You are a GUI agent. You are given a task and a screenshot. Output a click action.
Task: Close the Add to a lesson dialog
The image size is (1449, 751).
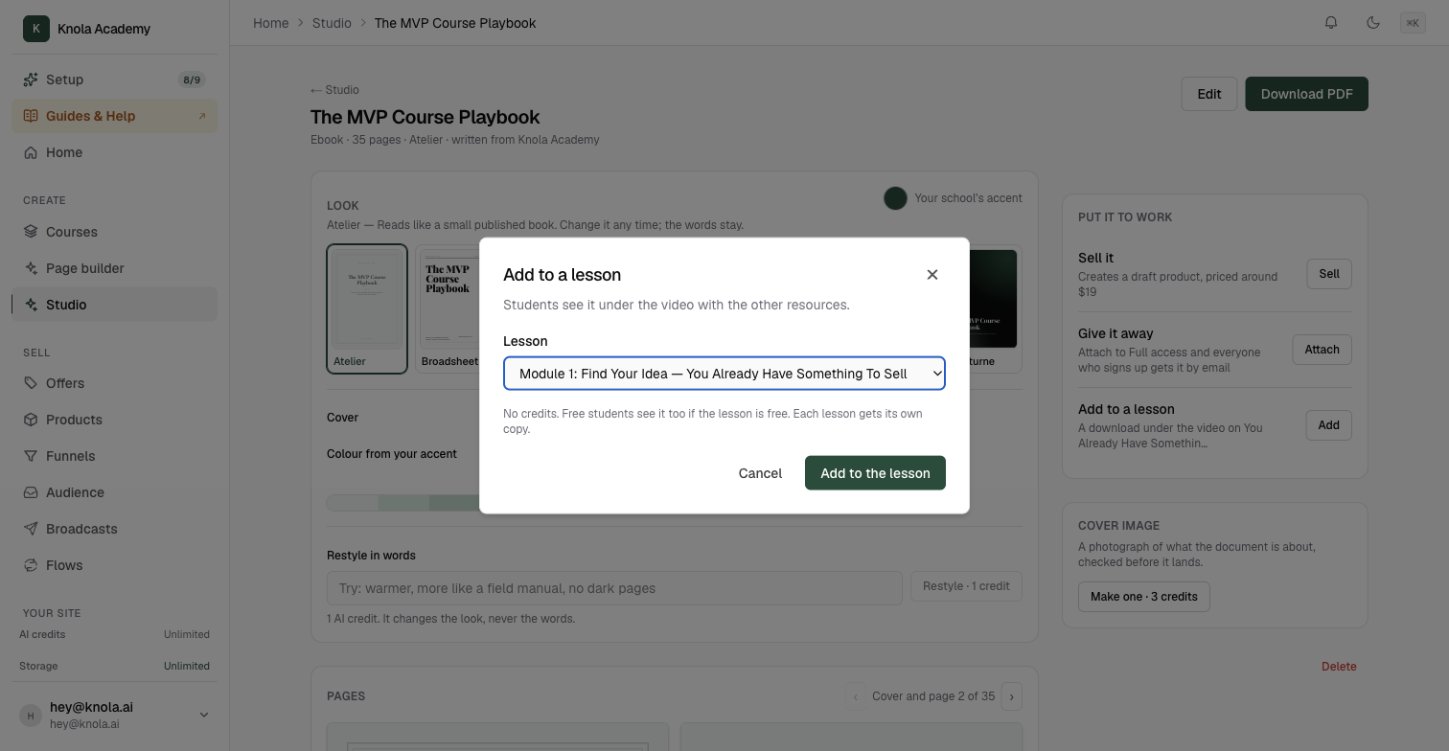point(932,275)
